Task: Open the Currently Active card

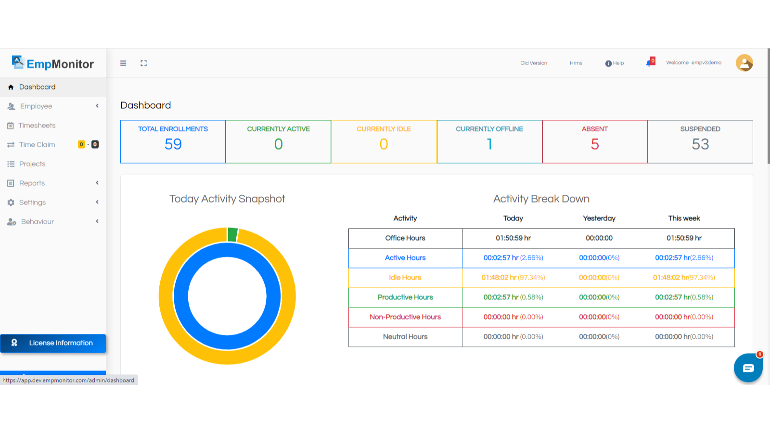Action: (278, 141)
